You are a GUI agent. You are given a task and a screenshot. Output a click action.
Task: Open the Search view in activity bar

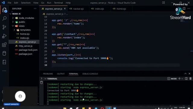tap(5, 18)
